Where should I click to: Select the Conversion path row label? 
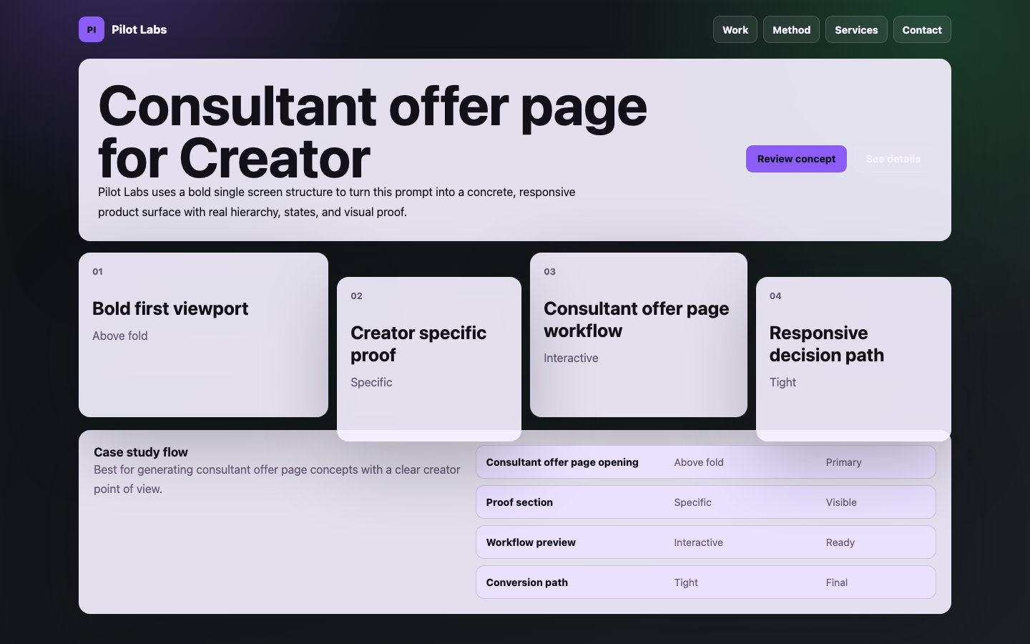(x=527, y=582)
